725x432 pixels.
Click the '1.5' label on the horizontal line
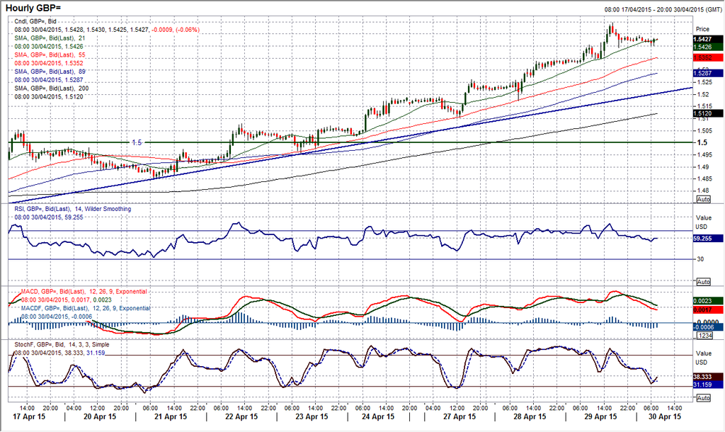coord(137,142)
